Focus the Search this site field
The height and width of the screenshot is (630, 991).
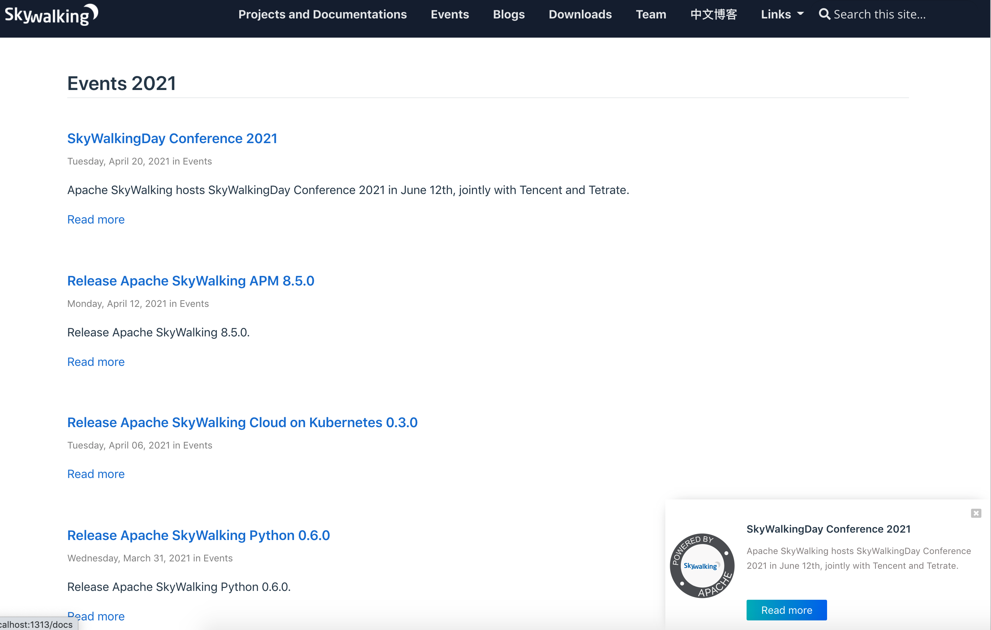879,14
